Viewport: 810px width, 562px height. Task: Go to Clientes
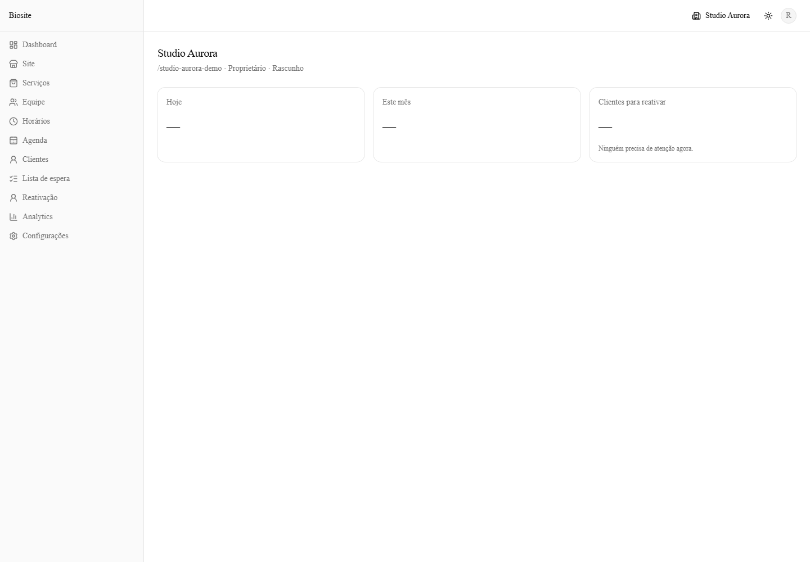pos(71,160)
